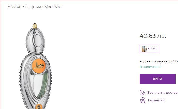Click the orange Wisal emblem on bottle
The width and height of the screenshot is (178, 109).
pyautogui.click(x=38, y=66)
